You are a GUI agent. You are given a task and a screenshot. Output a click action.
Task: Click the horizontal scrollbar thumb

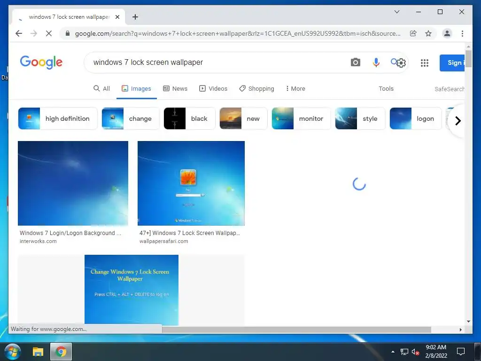[x=296, y=330]
